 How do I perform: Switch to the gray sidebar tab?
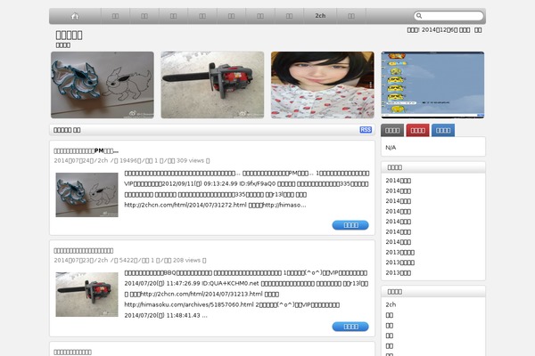pyautogui.click(x=392, y=130)
